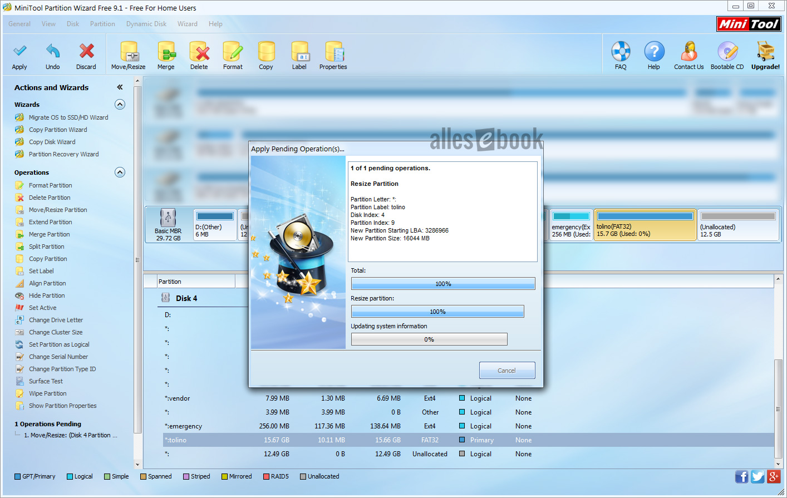Click the Set Active flag icon
This screenshot has height=498, width=787.
point(19,308)
